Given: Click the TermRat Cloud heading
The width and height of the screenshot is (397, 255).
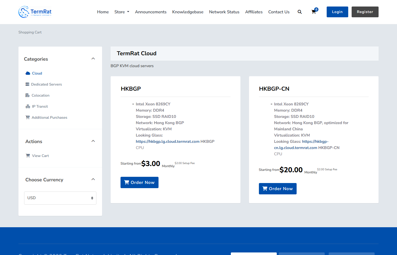Looking at the screenshot, I should [137, 53].
